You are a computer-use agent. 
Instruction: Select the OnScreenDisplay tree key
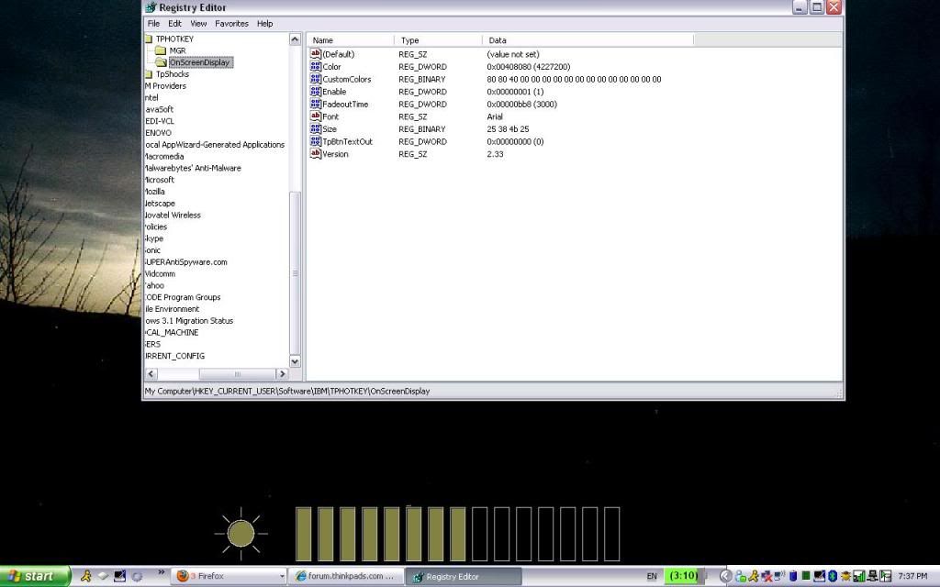pos(199,62)
